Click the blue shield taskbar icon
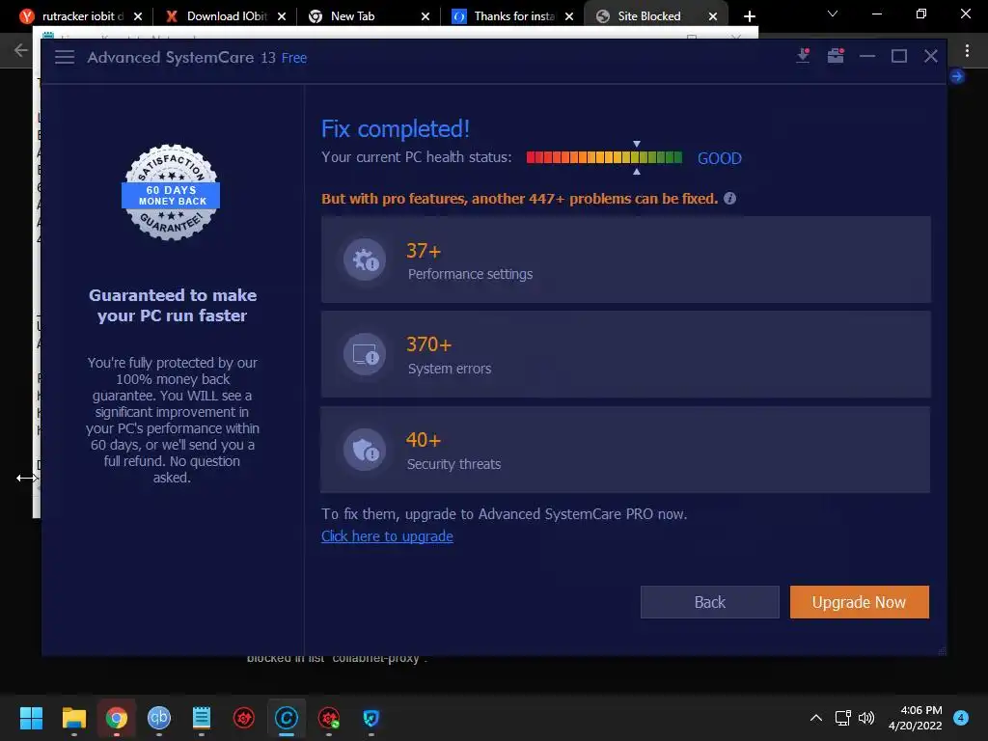The height and width of the screenshot is (741, 988). (370, 718)
